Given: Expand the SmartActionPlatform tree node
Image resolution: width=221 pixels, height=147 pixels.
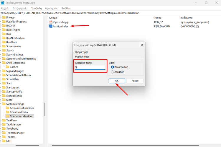Looking at the screenshot, I should [x=1, y=75].
